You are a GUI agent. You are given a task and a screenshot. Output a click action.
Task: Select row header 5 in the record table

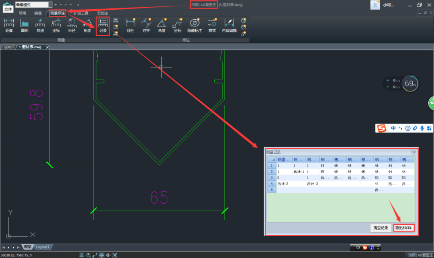click(272, 190)
